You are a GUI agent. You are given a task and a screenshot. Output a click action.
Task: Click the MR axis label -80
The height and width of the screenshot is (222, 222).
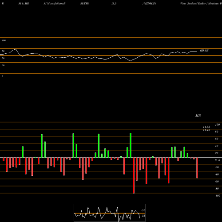coord(217,189)
